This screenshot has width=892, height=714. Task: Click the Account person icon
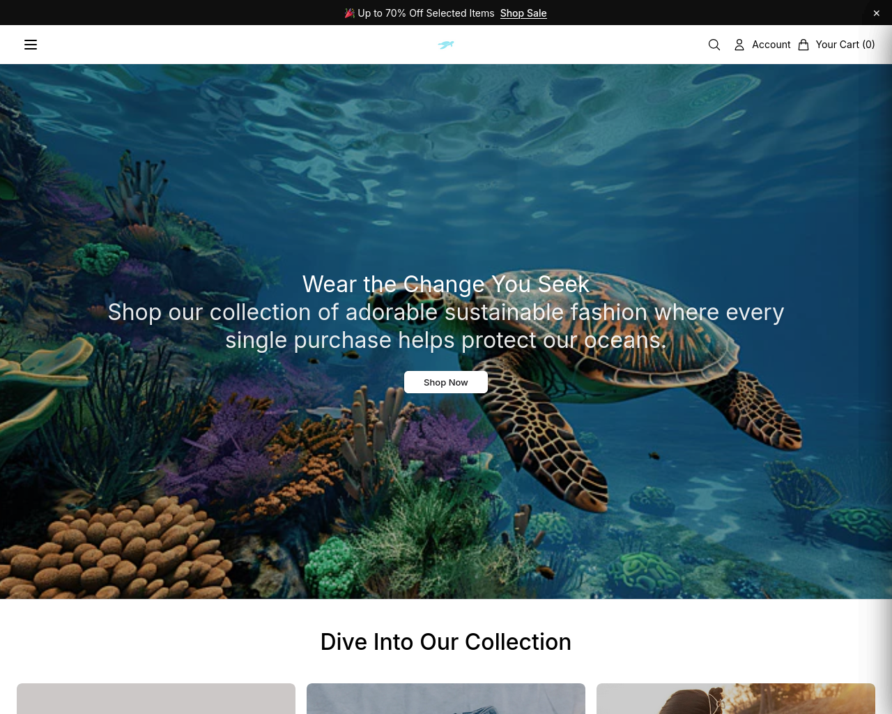739,45
